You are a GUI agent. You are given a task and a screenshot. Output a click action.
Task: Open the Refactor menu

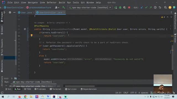[52, 2]
